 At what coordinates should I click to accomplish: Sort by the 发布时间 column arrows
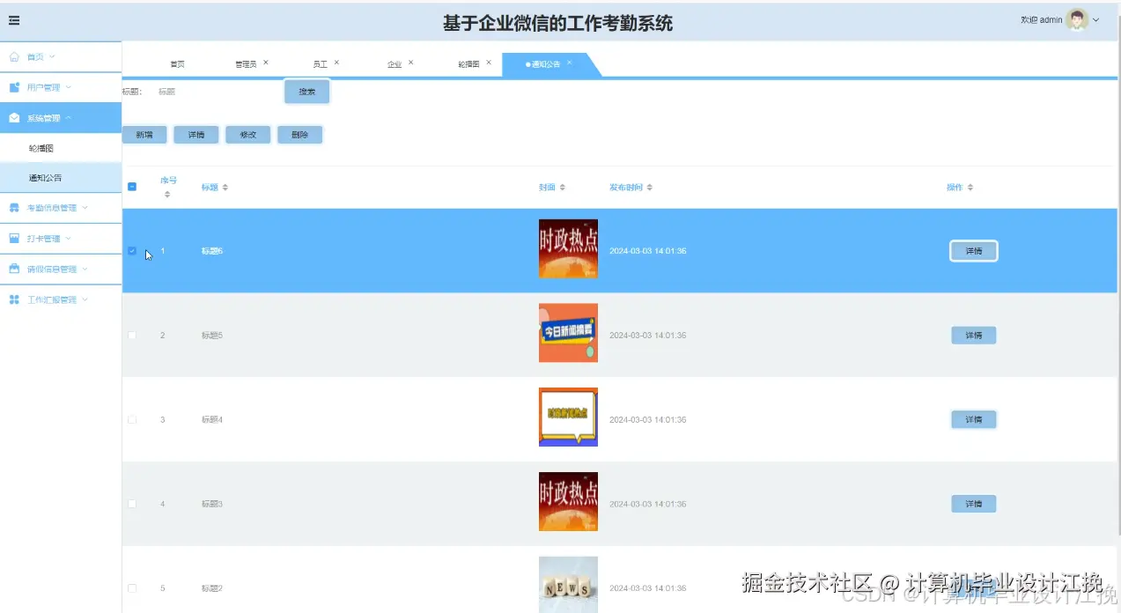(649, 188)
